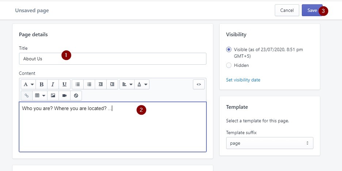Insert a bulleted list
The image size is (342, 171).
coord(78,84)
